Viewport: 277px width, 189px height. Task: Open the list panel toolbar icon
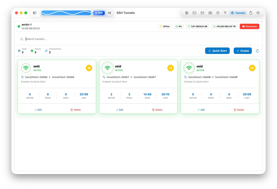pos(210,13)
